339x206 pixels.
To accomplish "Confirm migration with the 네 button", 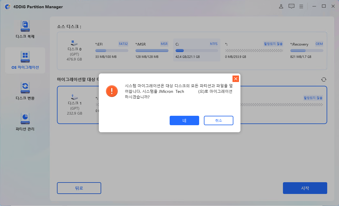I will 184,120.
